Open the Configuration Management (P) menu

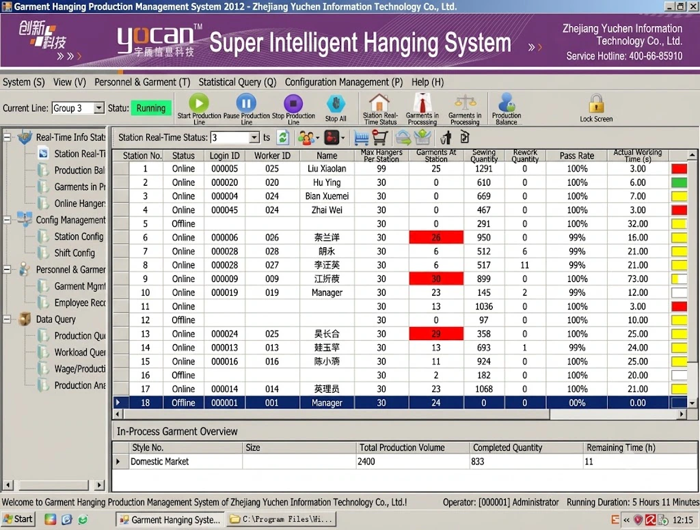344,82
